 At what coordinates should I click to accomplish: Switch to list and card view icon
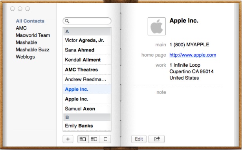pyautogui.click(x=94, y=139)
